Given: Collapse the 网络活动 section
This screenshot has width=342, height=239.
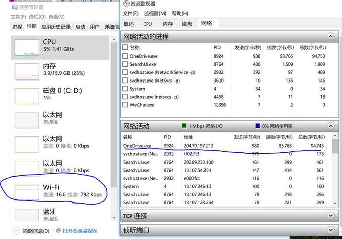Looking at the screenshot, I should tap(330, 126).
